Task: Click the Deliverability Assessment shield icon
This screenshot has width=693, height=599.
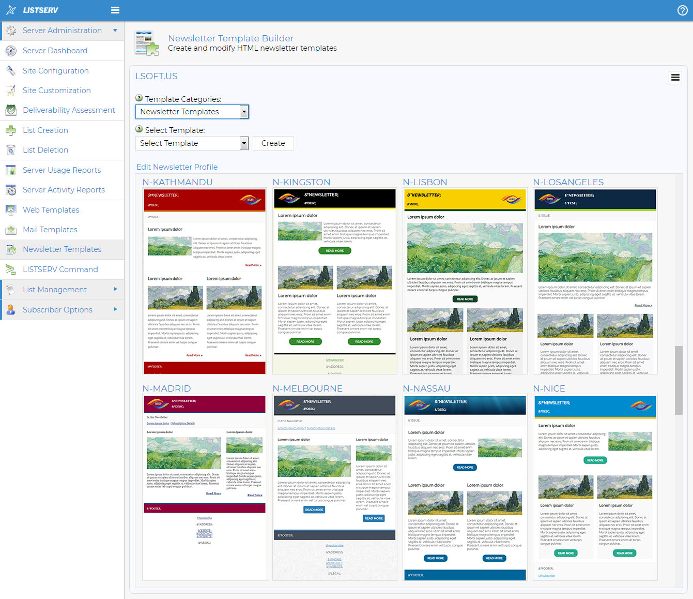Action: tap(11, 110)
